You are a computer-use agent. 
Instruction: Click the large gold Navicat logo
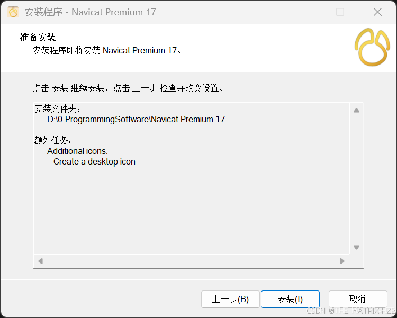tap(372, 47)
